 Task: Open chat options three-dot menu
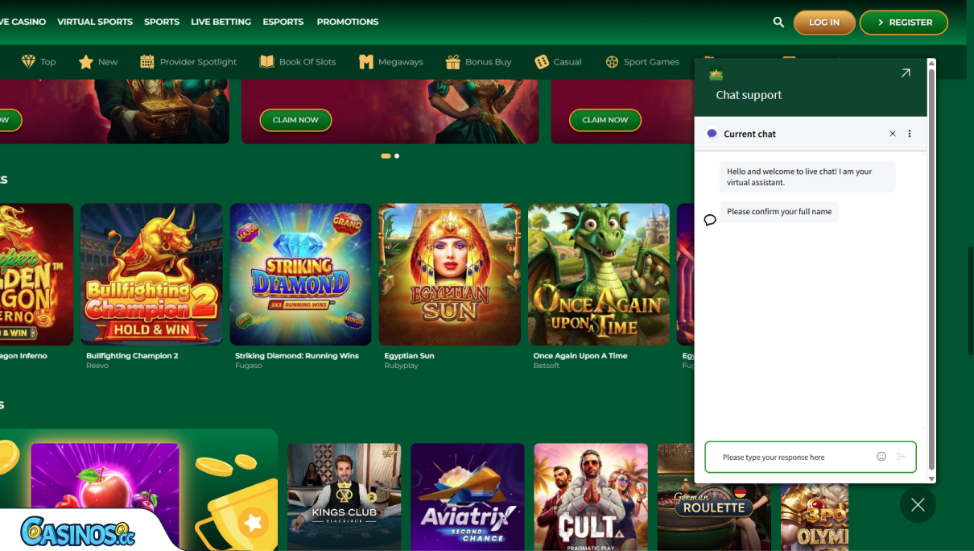click(x=910, y=134)
